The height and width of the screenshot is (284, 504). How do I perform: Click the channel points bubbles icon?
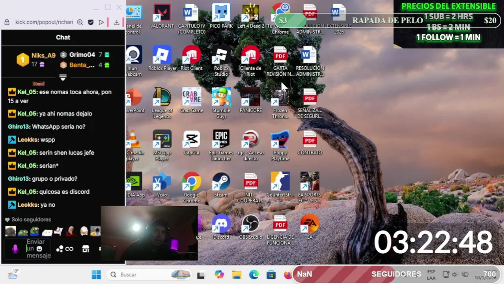pyautogui.click(x=60, y=249)
